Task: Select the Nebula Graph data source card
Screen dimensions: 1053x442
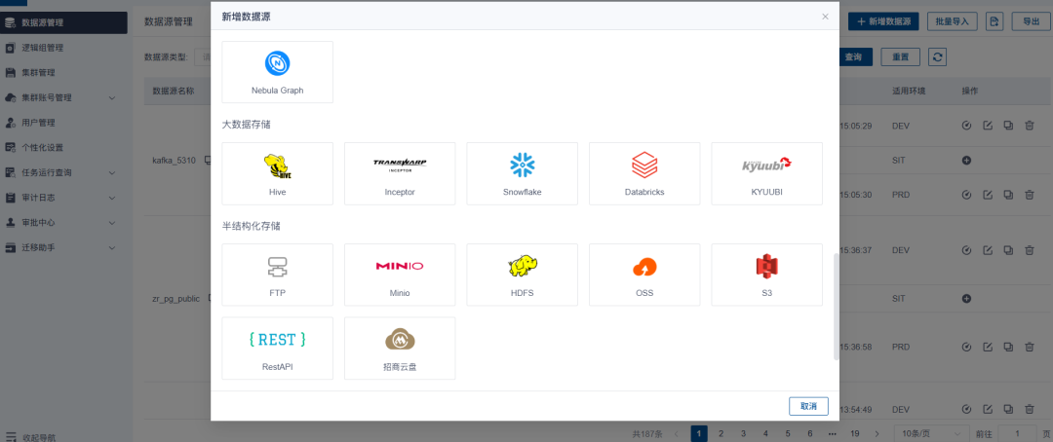Action: [277, 72]
